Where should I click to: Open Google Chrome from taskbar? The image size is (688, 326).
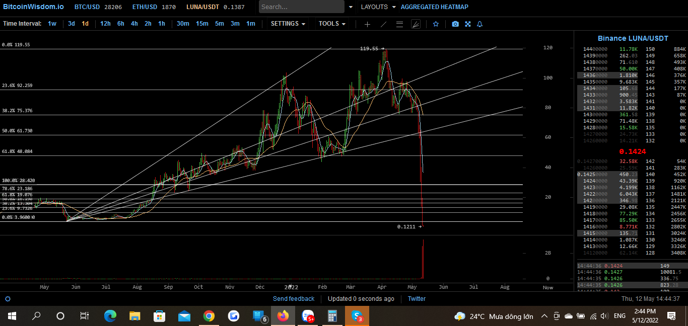(x=209, y=316)
